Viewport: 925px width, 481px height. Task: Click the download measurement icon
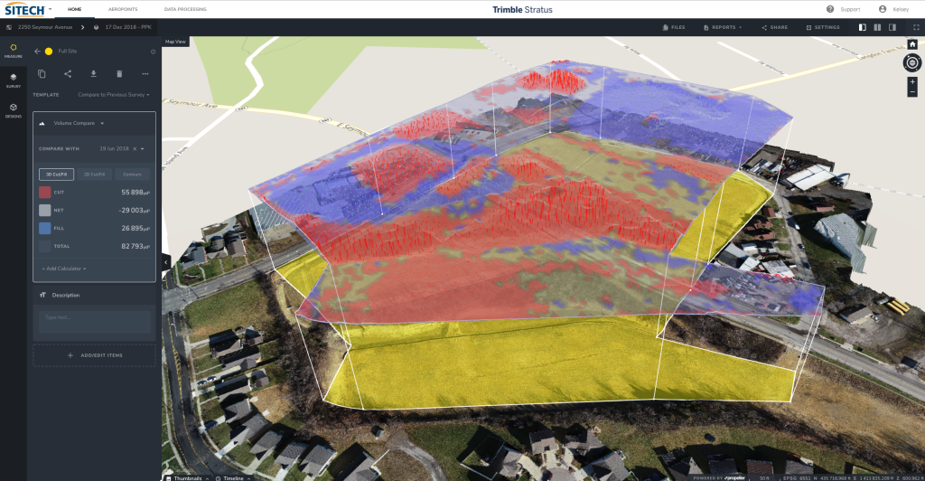click(93, 73)
